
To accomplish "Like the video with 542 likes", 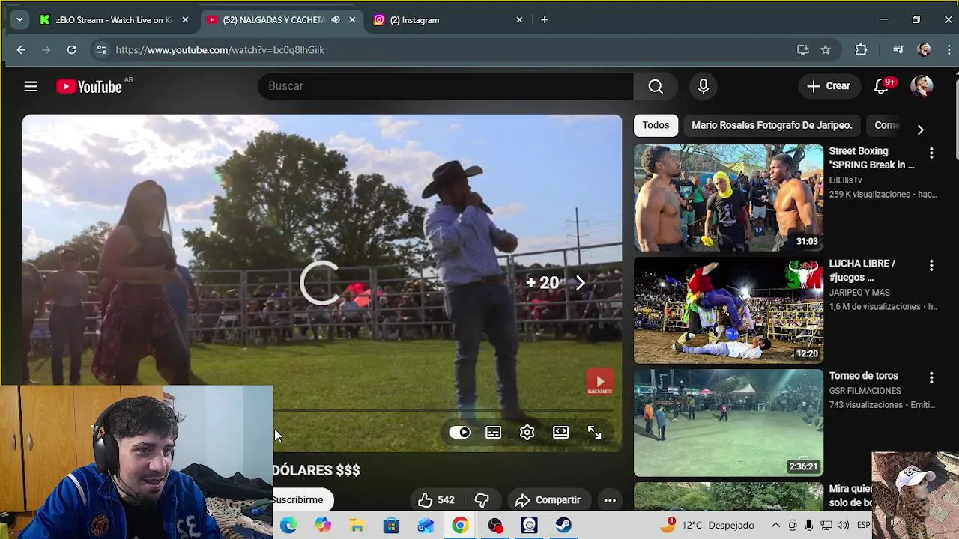I will [x=437, y=500].
